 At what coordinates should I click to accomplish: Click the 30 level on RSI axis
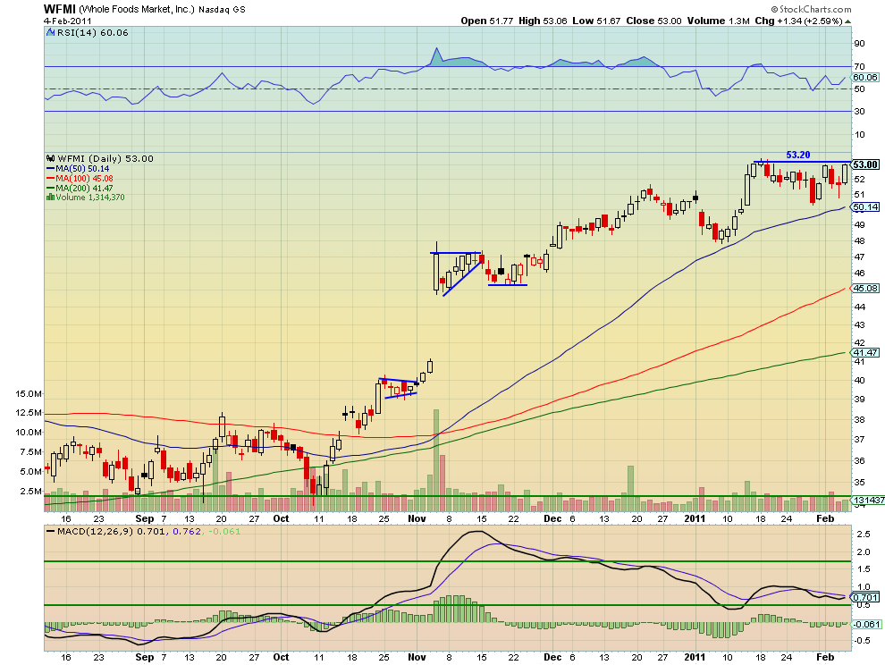[x=859, y=111]
